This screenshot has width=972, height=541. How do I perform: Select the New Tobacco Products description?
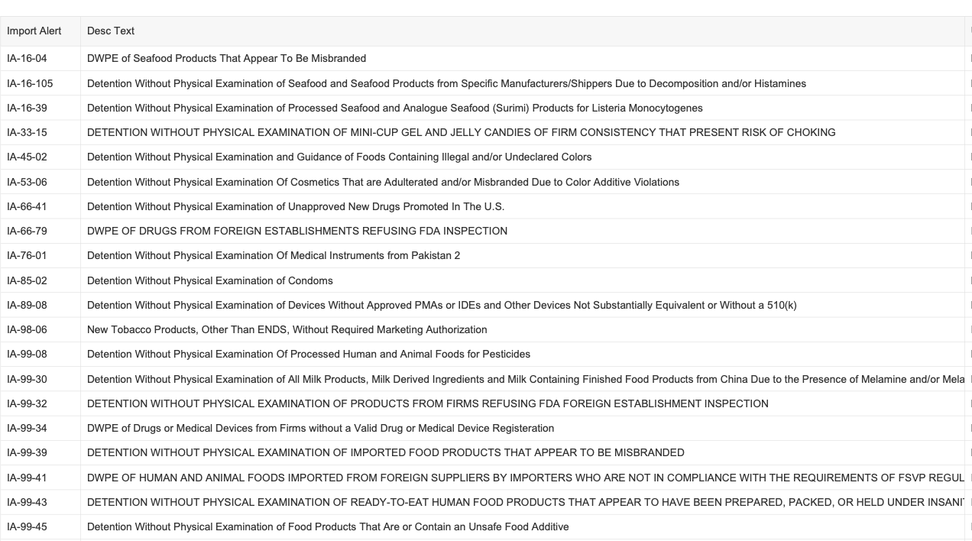(287, 329)
